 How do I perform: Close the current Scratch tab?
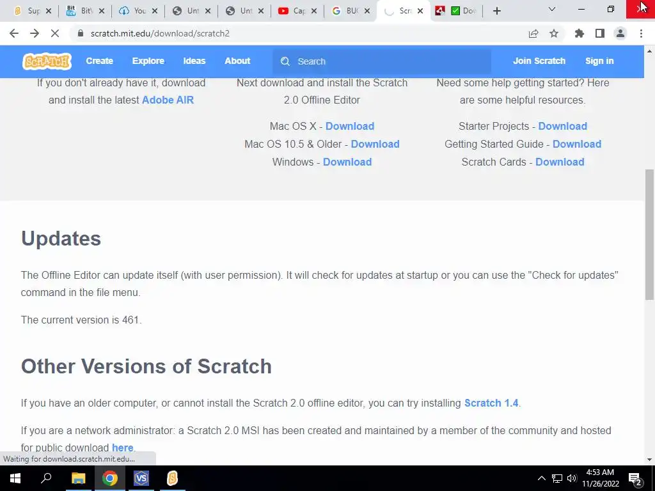420,11
